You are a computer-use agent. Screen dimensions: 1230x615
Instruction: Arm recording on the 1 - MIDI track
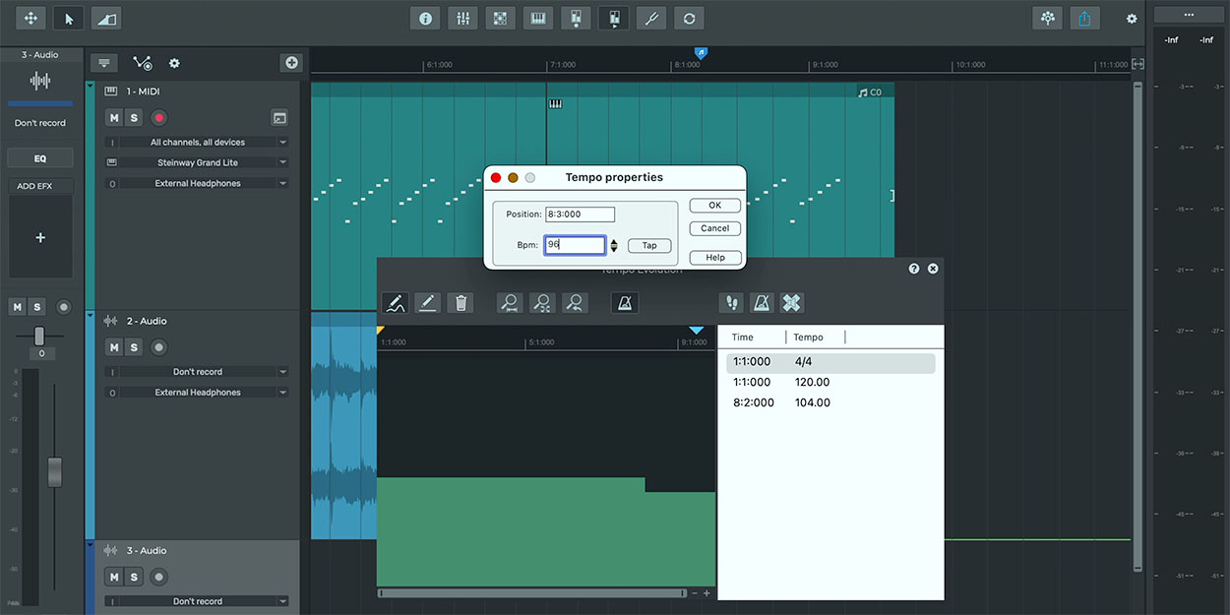[158, 118]
